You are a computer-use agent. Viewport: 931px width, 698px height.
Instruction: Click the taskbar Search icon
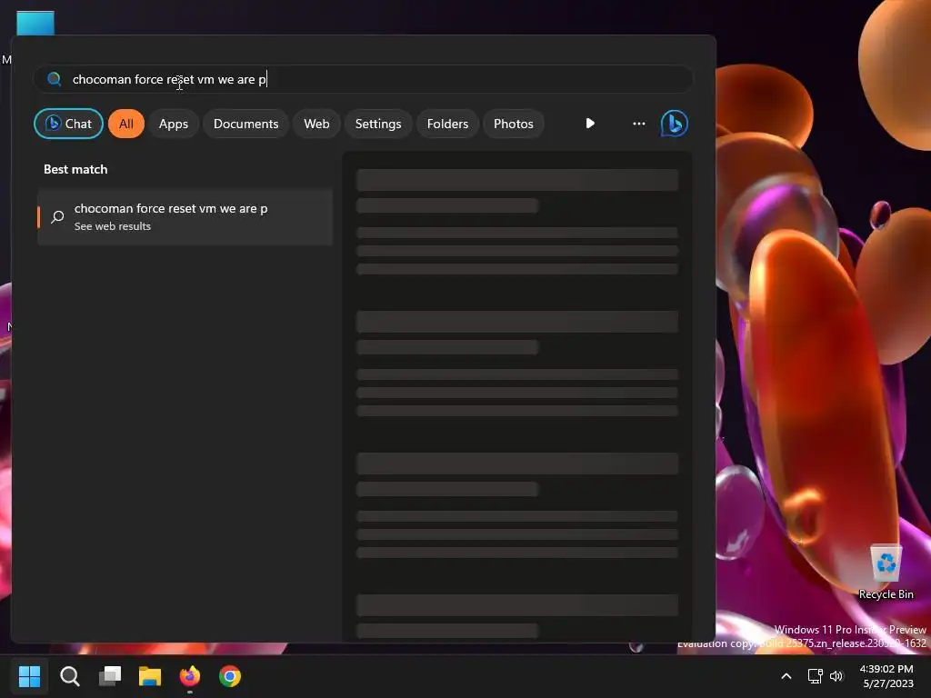coord(70,676)
